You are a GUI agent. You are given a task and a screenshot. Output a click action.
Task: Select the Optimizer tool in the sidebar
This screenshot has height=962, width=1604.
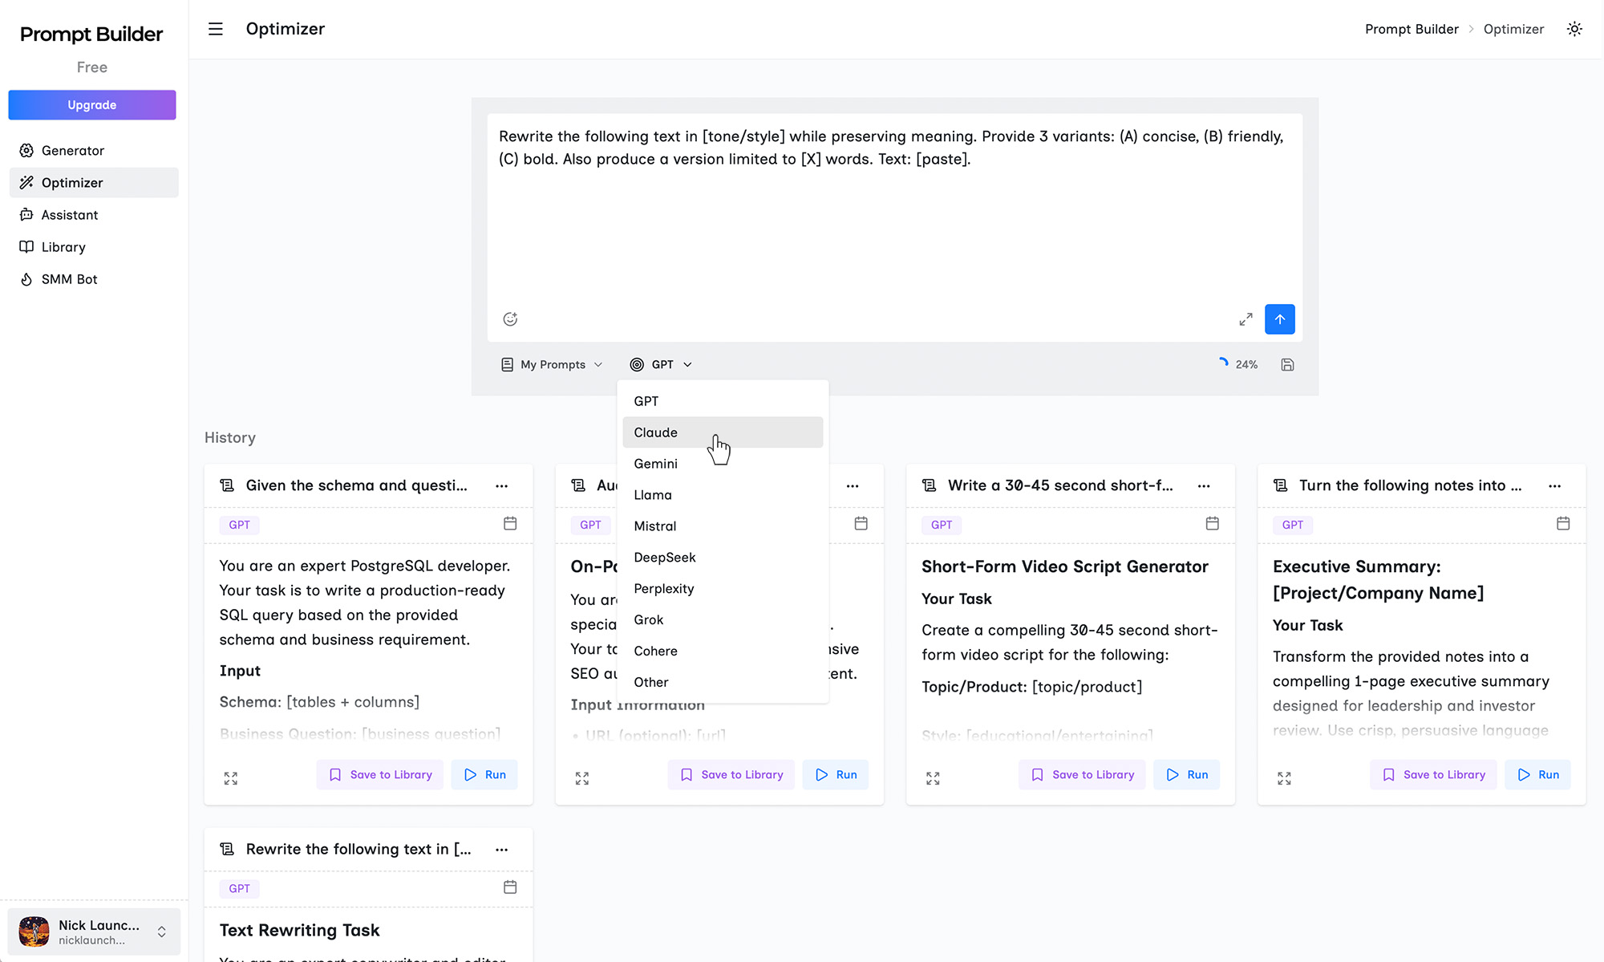pyautogui.click(x=71, y=182)
